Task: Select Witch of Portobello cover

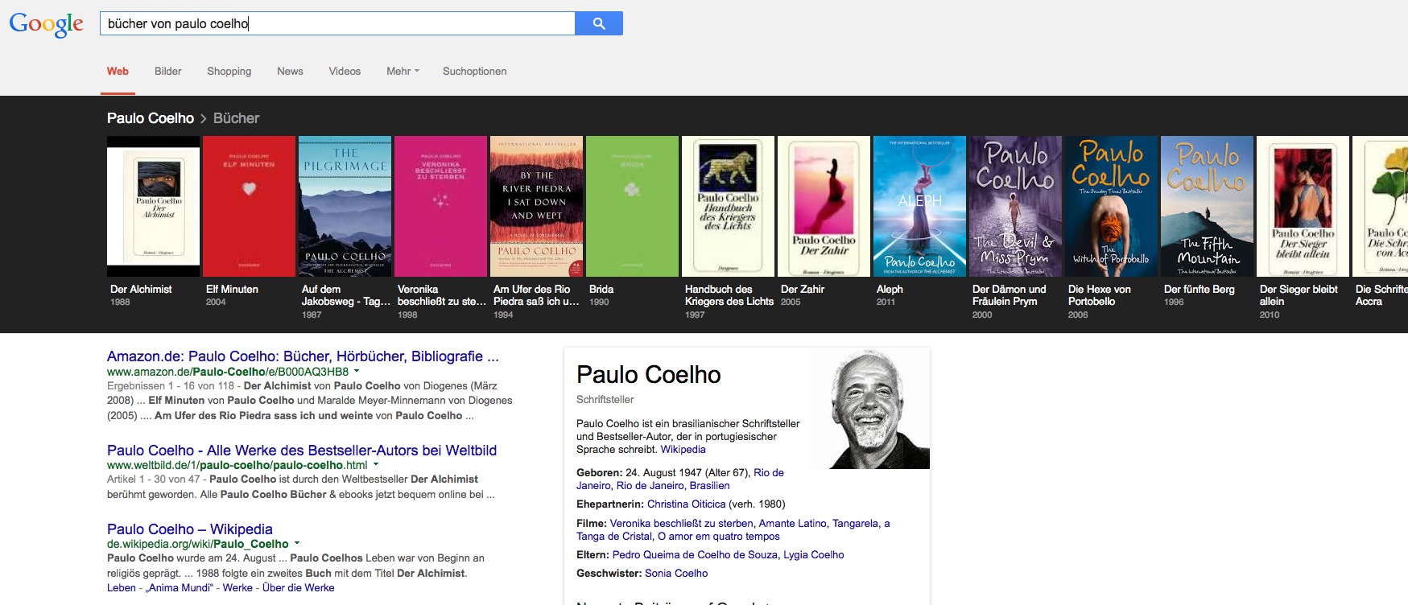Action: point(1111,206)
